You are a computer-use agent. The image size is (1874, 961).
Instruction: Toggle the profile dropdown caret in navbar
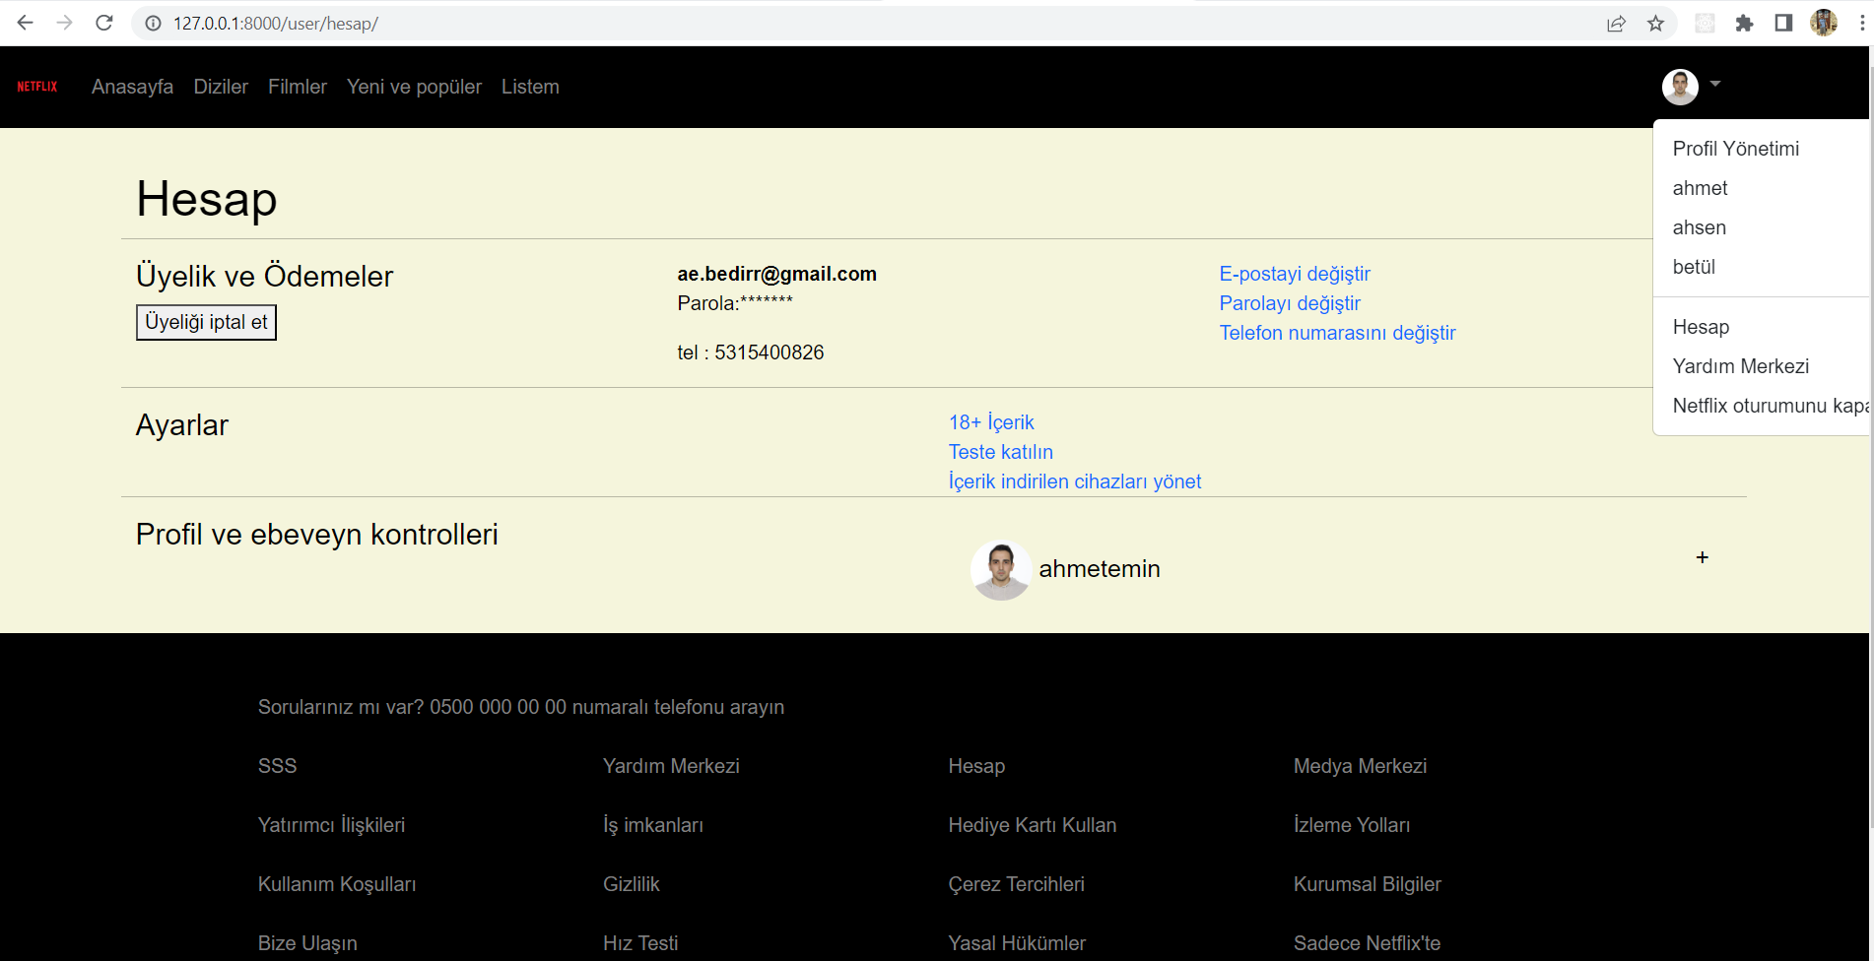1715,85
